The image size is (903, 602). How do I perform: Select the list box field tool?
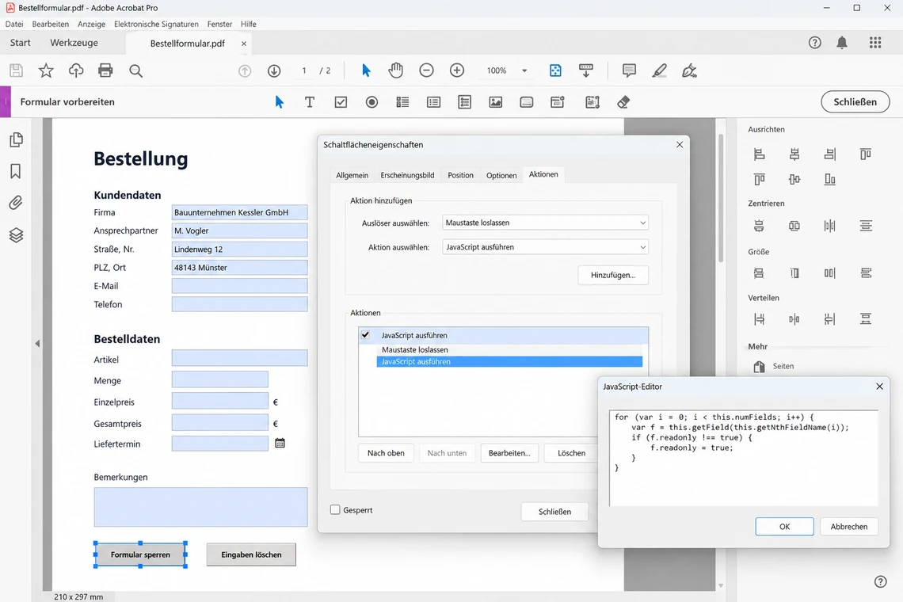[x=402, y=102]
